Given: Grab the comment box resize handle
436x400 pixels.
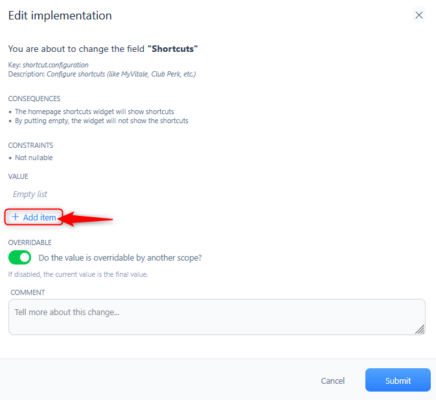Looking at the screenshot, I should (x=420, y=329).
